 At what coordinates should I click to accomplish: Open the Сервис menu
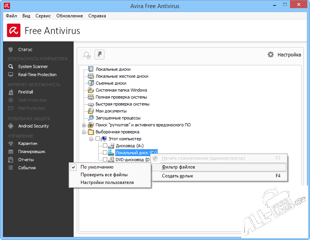pyautogui.click(x=43, y=16)
